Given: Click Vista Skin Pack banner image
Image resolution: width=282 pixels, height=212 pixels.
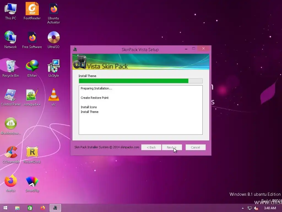Looking at the screenshot, I should (141, 62).
